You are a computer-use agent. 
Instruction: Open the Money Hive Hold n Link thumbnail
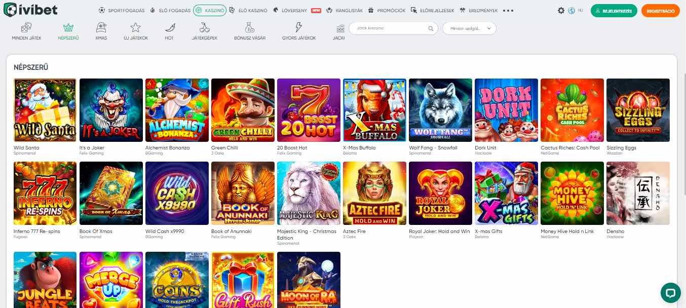pyautogui.click(x=572, y=193)
